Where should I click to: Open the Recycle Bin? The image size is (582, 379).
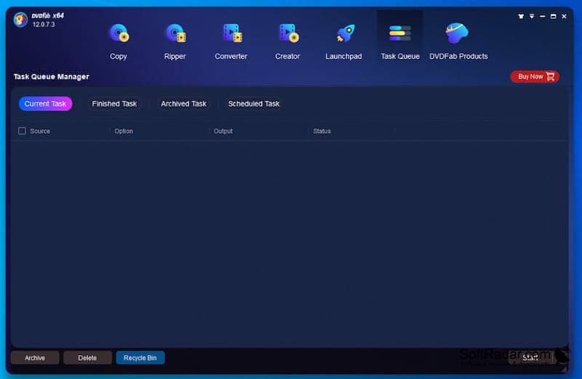coord(140,358)
